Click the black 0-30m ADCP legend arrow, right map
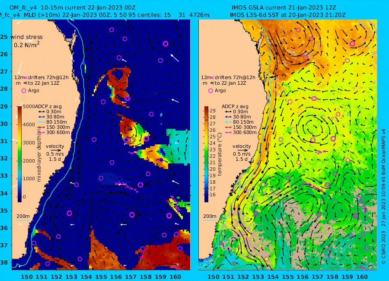389x281 pixels. coord(228,112)
